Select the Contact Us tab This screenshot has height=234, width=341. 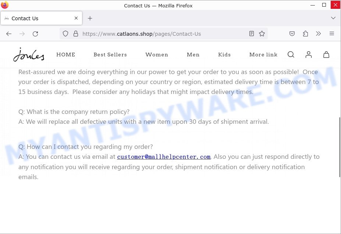click(41, 18)
